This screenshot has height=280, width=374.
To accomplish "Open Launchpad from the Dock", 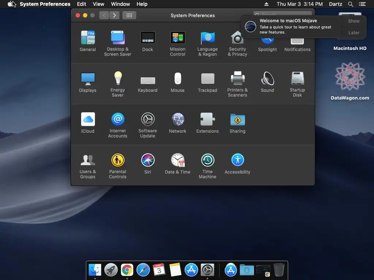I will [x=111, y=270].
